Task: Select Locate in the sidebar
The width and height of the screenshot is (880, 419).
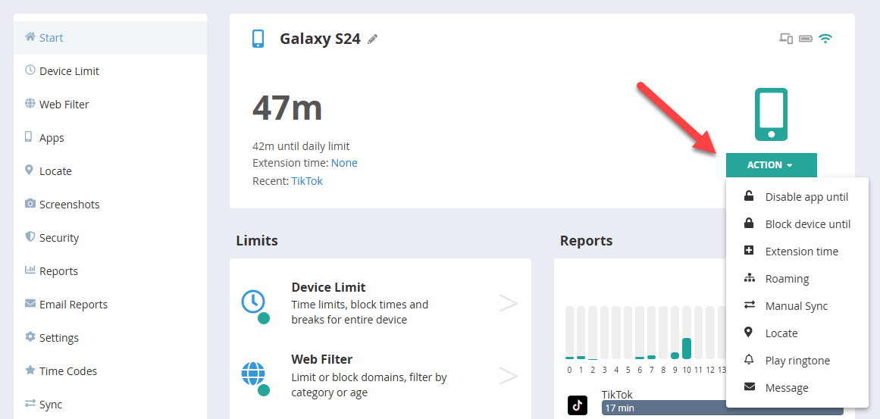Action: click(x=110, y=171)
